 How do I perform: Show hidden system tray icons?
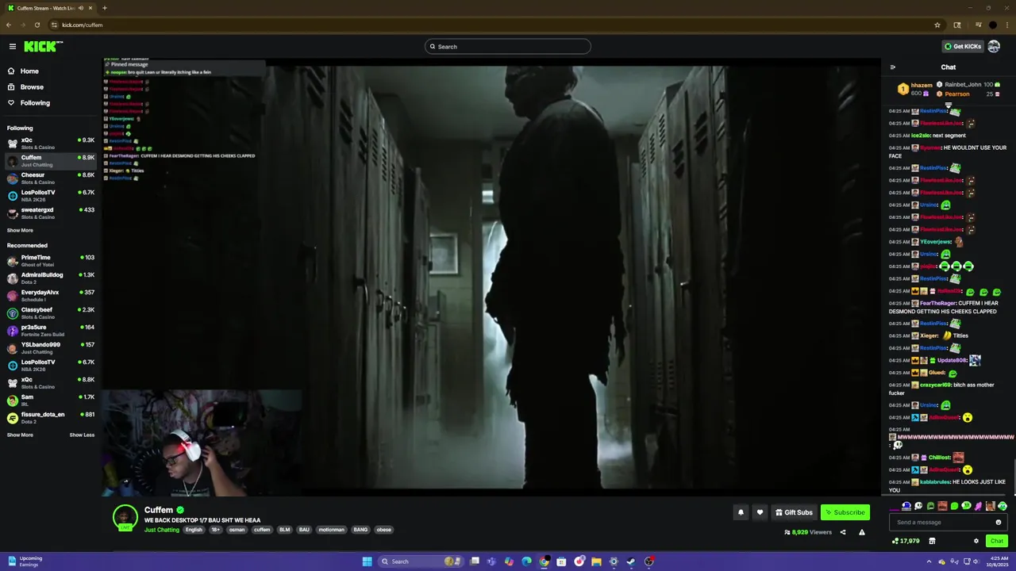(x=929, y=561)
